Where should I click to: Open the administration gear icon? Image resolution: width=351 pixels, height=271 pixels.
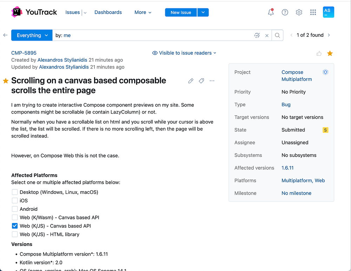coord(299,12)
